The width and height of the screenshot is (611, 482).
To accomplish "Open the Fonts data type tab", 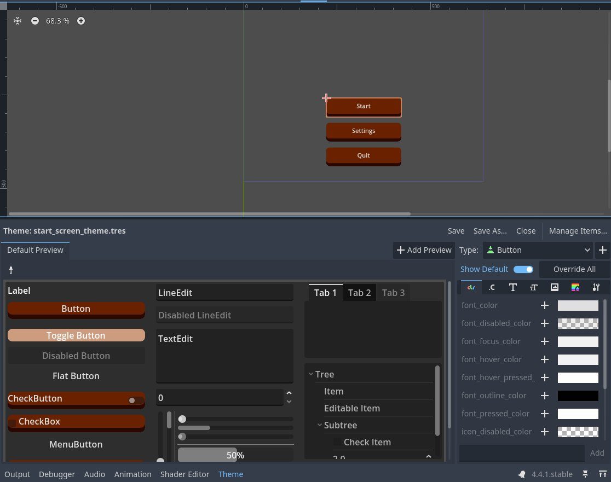I will [513, 287].
